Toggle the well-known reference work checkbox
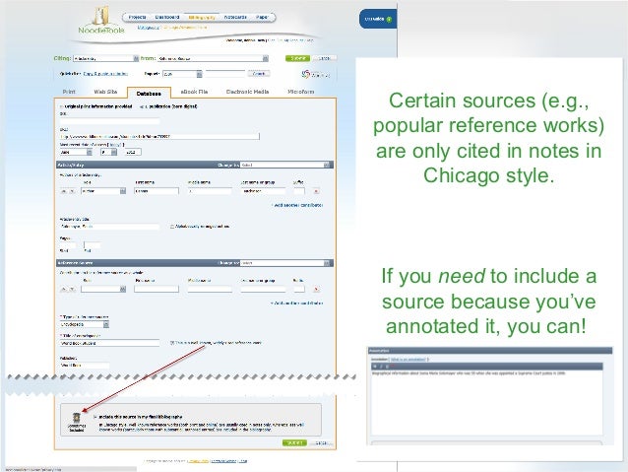The width and height of the screenshot is (628, 472). tap(172, 343)
